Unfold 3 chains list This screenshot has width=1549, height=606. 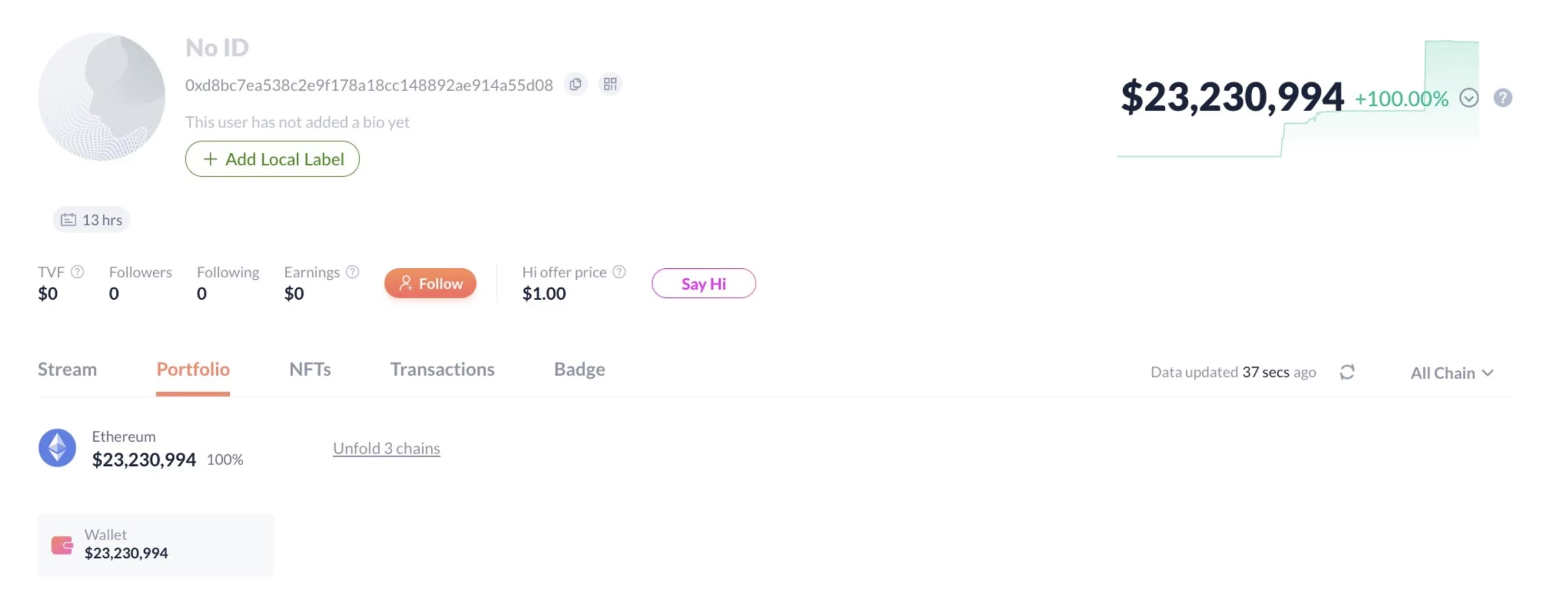coord(386,448)
